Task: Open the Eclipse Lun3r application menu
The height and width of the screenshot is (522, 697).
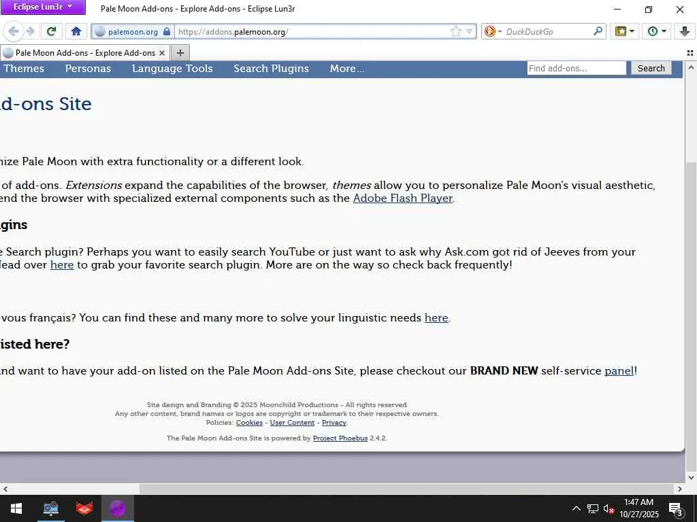Action: 43,7
